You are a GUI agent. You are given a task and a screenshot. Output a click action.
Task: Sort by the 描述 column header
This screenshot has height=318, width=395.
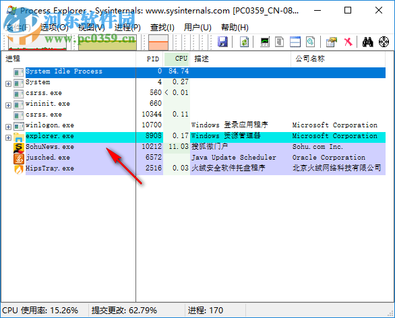click(241, 59)
